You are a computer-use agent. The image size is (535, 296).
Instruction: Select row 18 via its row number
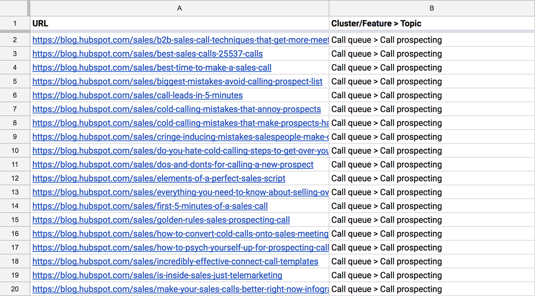(15, 261)
